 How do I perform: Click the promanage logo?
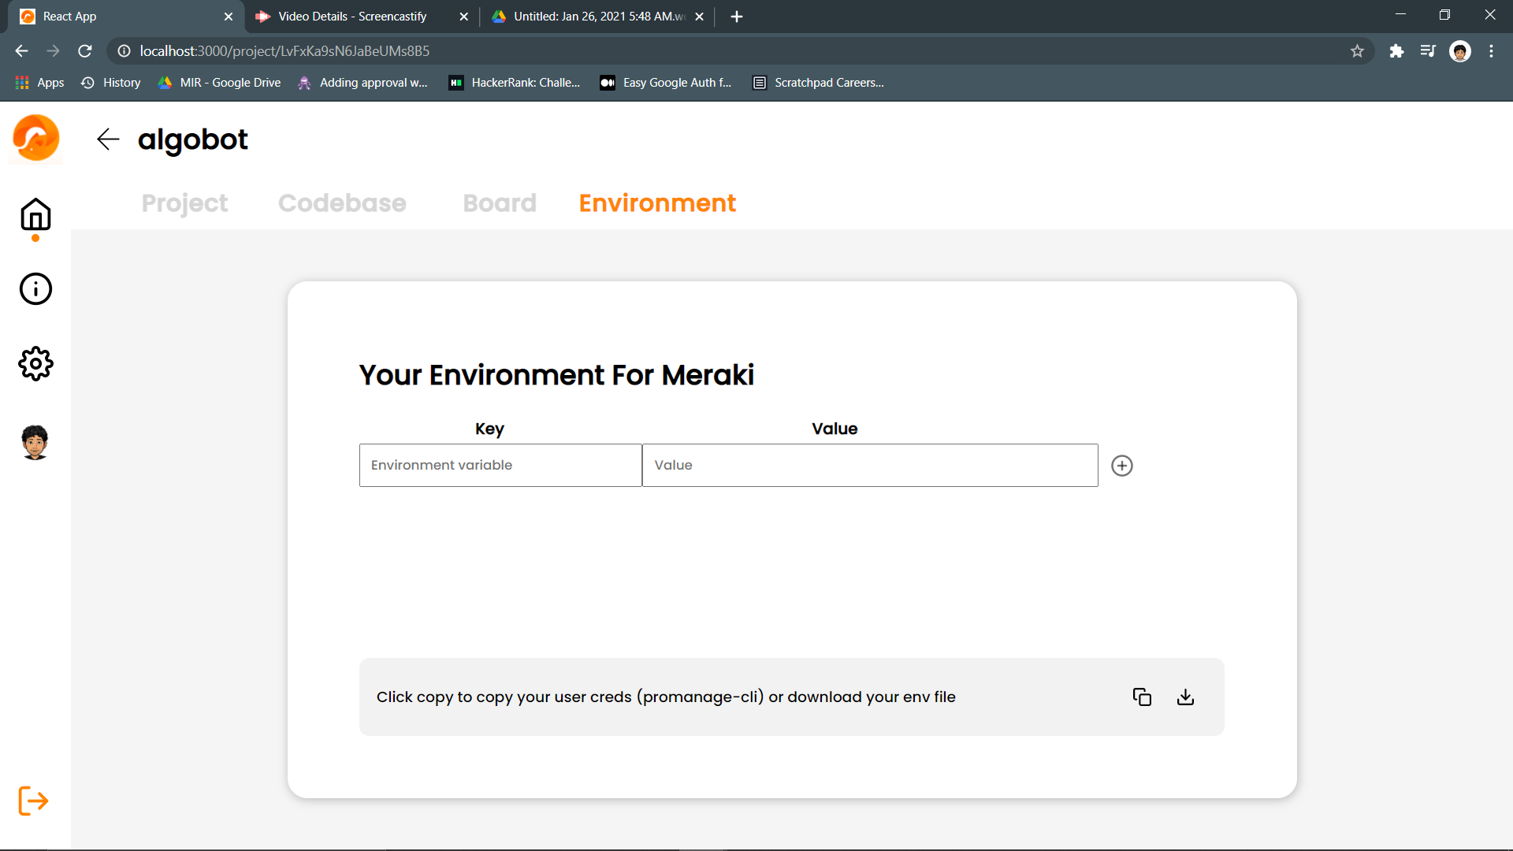click(x=36, y=138)
